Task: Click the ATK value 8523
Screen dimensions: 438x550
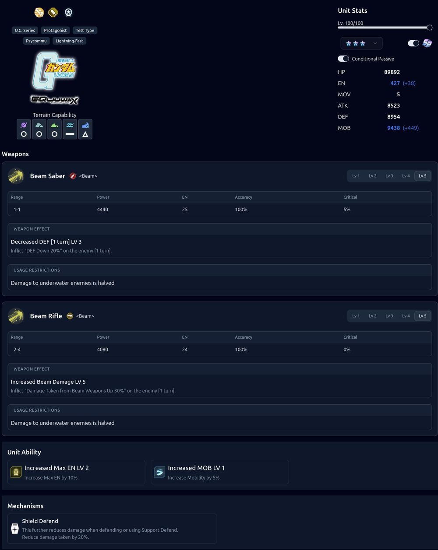Action: pyautogui.click(x=393, y=105)
